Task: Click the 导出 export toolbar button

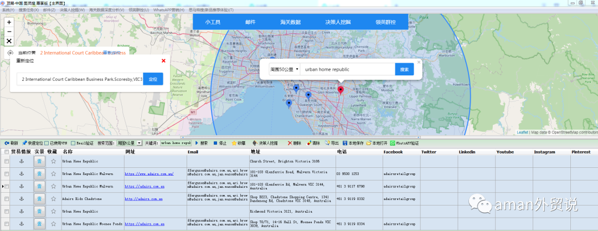Action: tap(332, 143)
